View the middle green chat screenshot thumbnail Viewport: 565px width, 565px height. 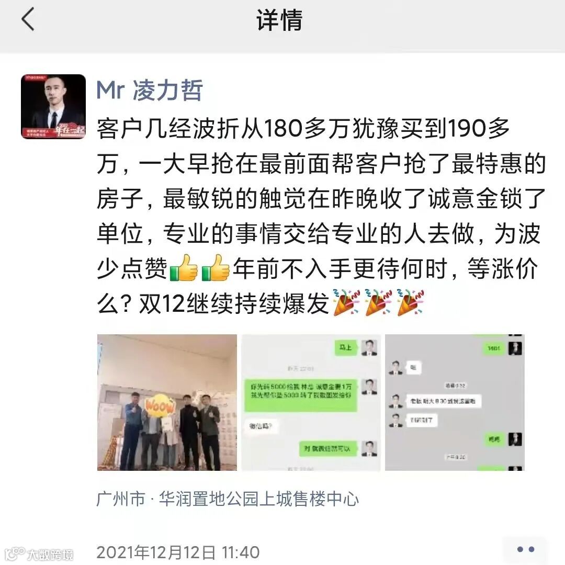pos(311,402)
